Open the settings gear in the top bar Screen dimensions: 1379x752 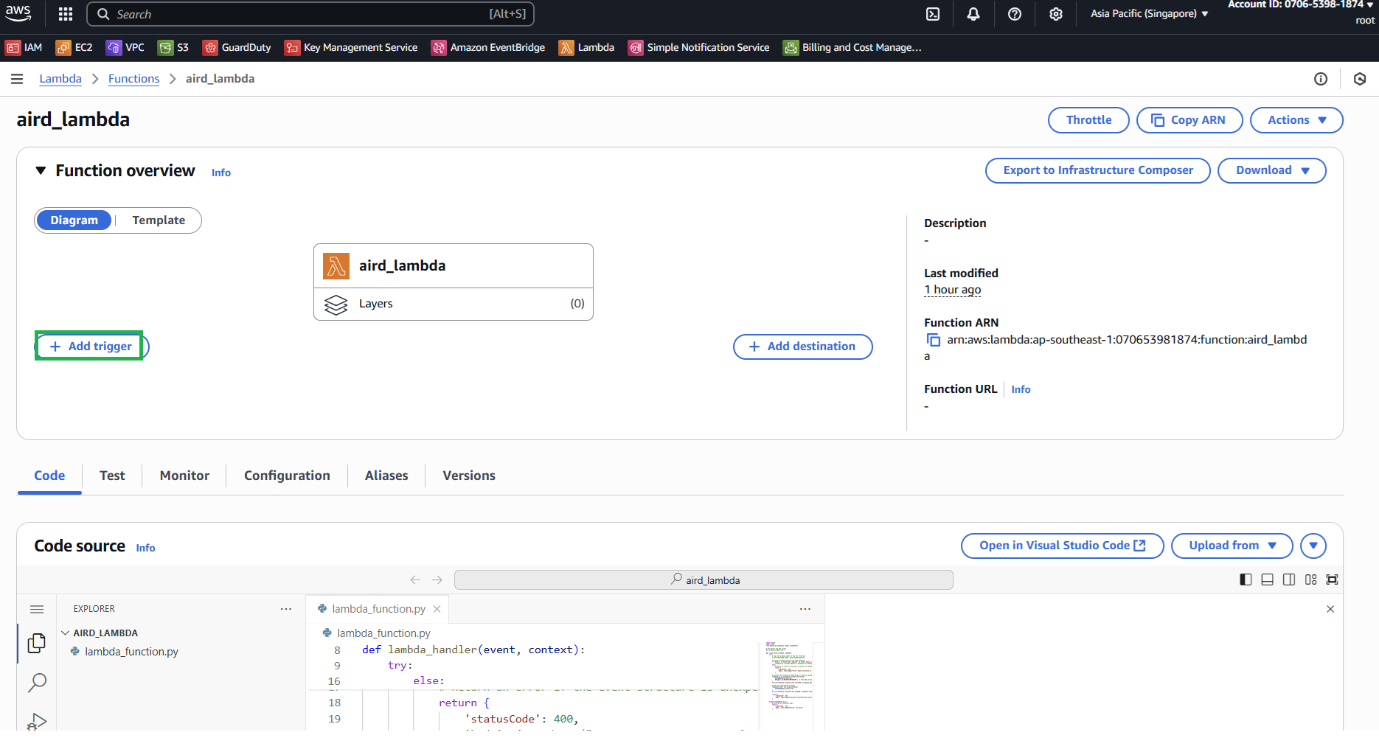click(x=1056, y=14)
